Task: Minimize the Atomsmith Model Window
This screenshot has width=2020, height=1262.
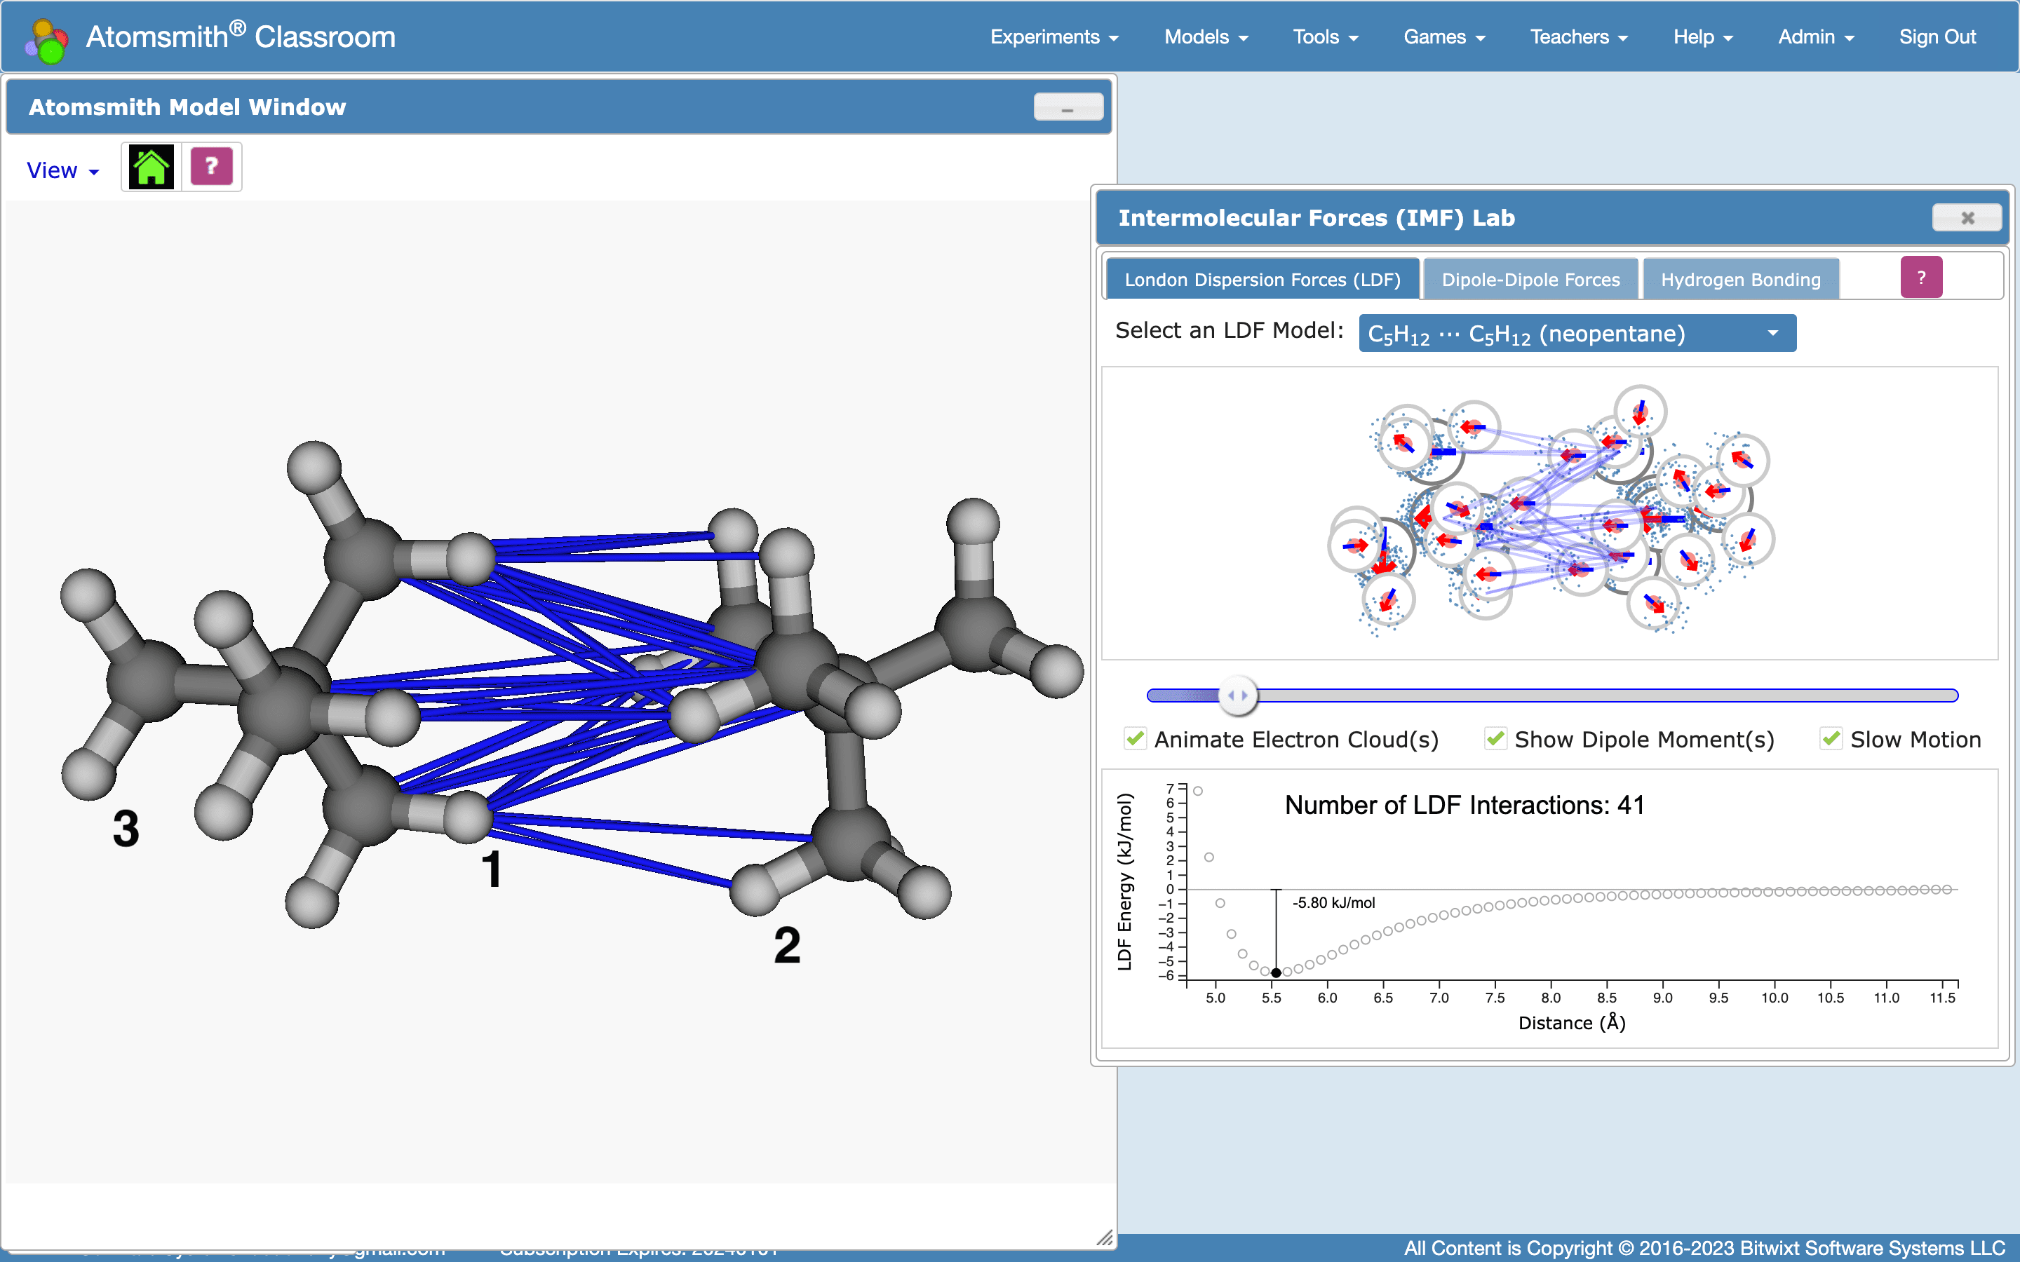Action: pyautogui.click(x=1068, y=108)
